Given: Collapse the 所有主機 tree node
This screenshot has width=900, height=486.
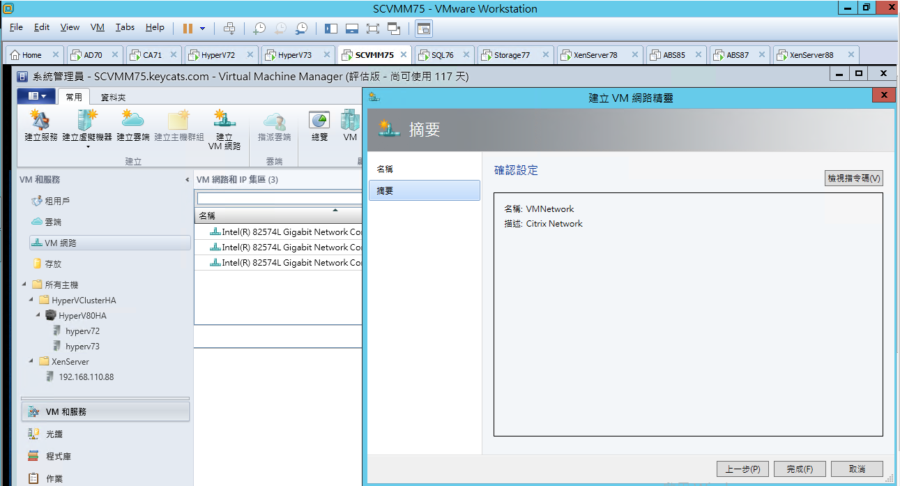Looking at the screenshot, I should click(24, 284).
